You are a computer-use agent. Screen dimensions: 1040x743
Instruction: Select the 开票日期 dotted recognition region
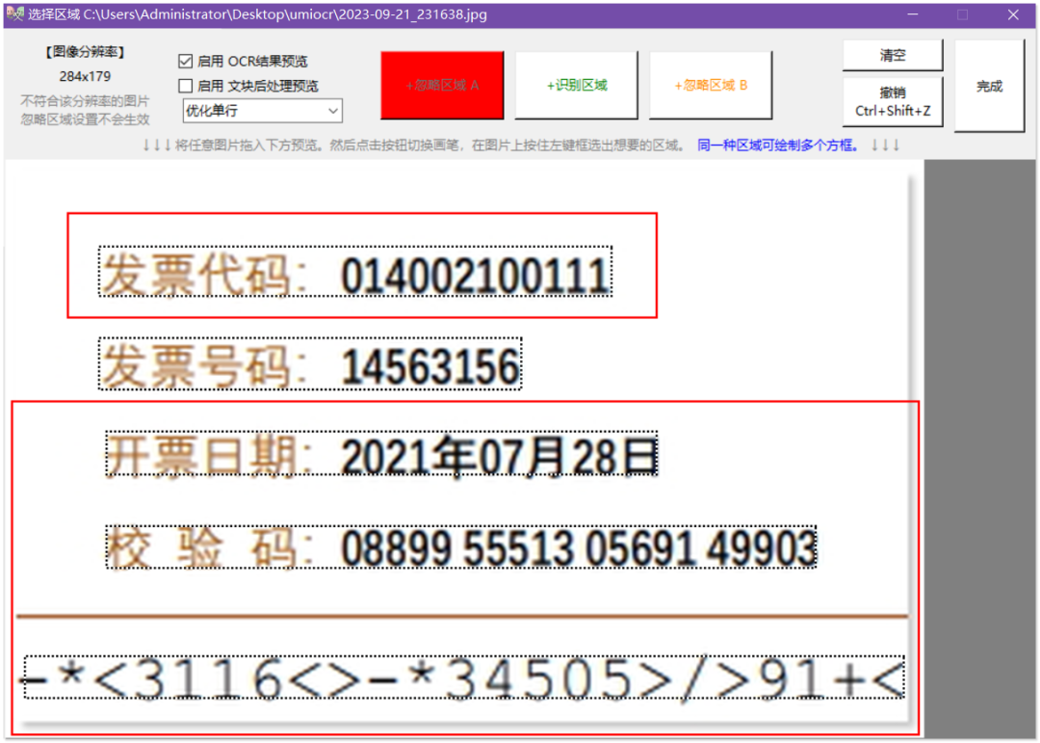pyautogui.click(x=380, y=453)
